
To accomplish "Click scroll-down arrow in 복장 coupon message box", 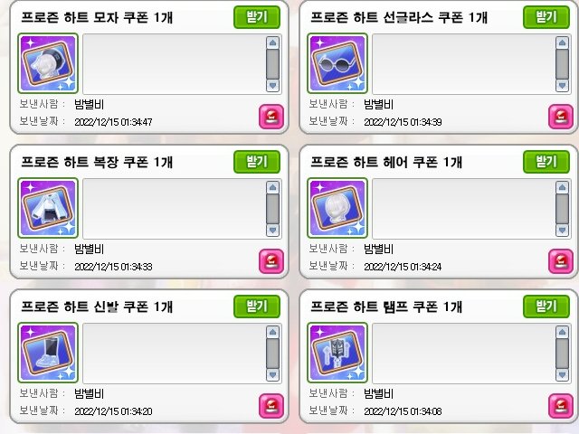I will 273,231.
